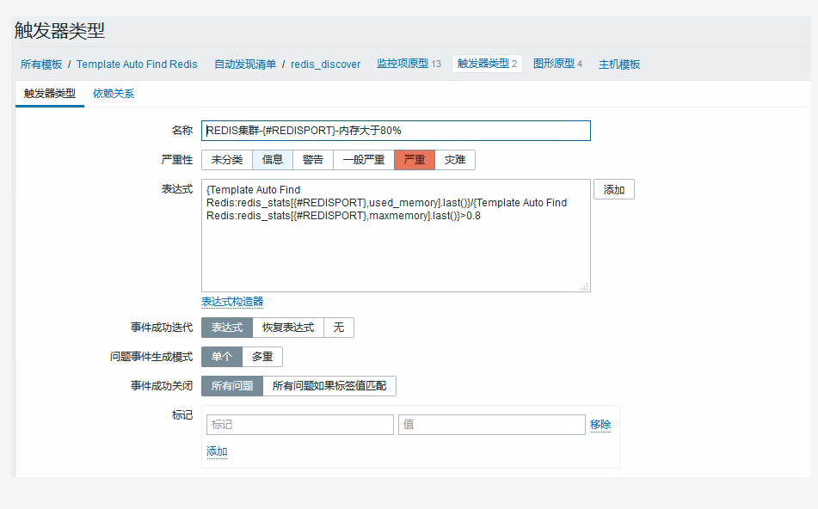Open the redis_discover discovery rule link
818x509 pixels.
(x=325, y=64)
